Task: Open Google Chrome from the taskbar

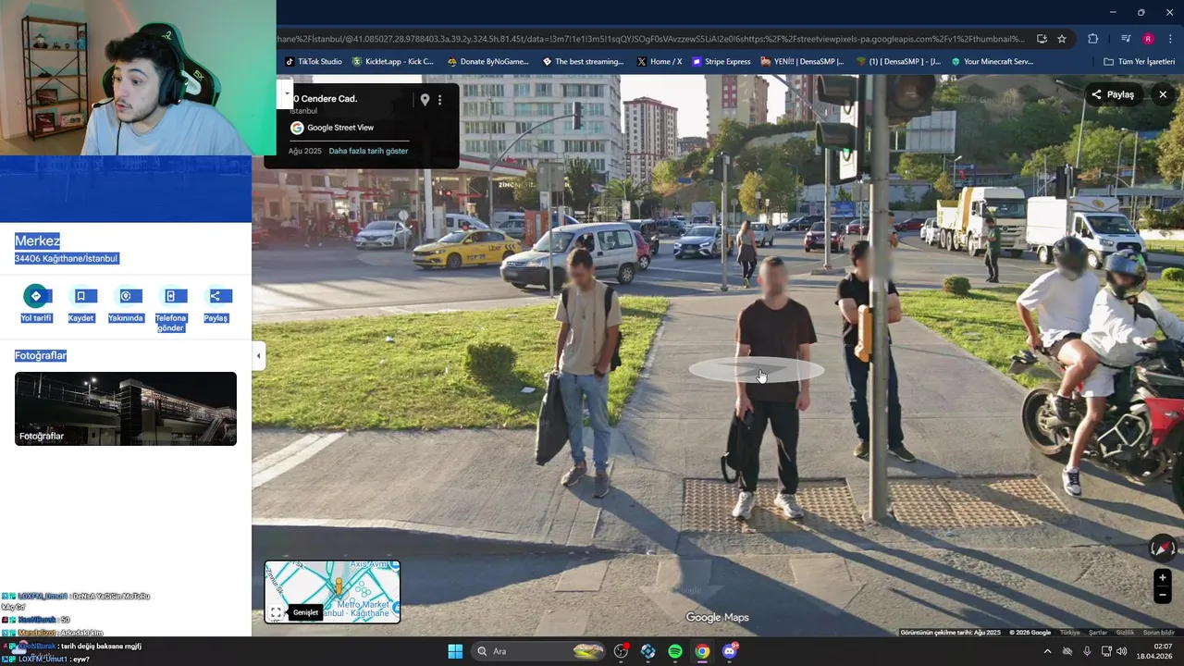Action: pyautogui.click(x=702, y=651)
